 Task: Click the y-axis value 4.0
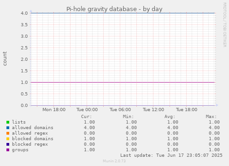[24, 13]
